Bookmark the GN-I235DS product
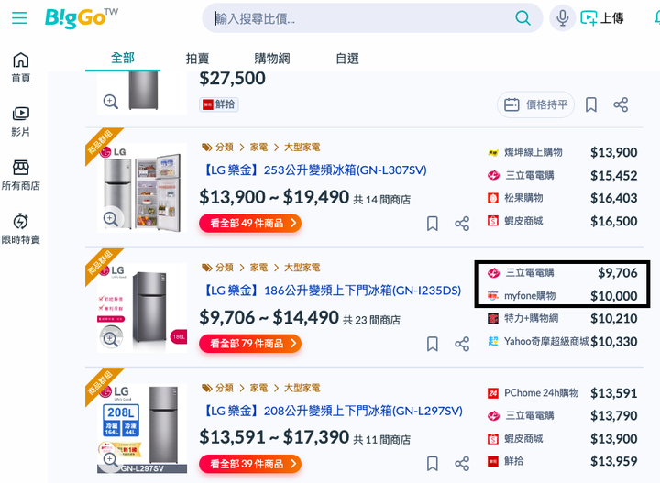This screenshot has width=660, height=483. 433,344
